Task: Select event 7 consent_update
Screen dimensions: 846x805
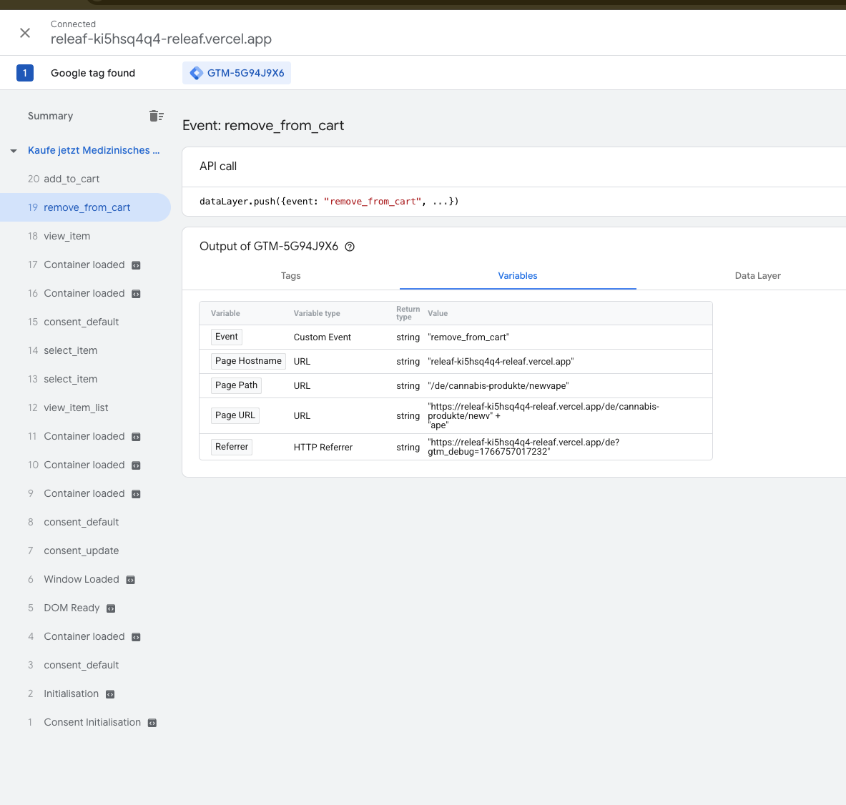Action: [x=81, y=550]
